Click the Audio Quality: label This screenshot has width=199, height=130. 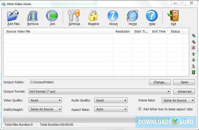81,100
